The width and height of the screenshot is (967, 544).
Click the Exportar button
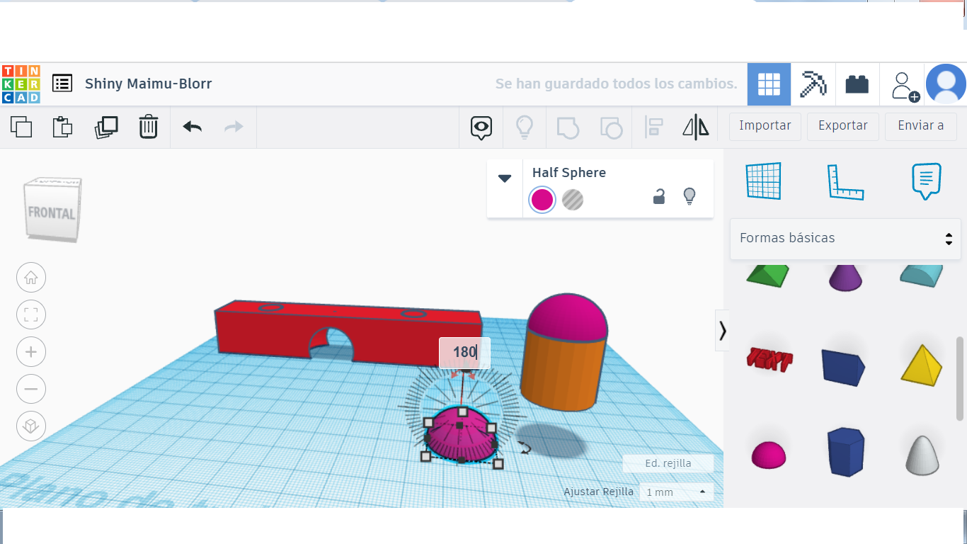(x=843, y=126)
